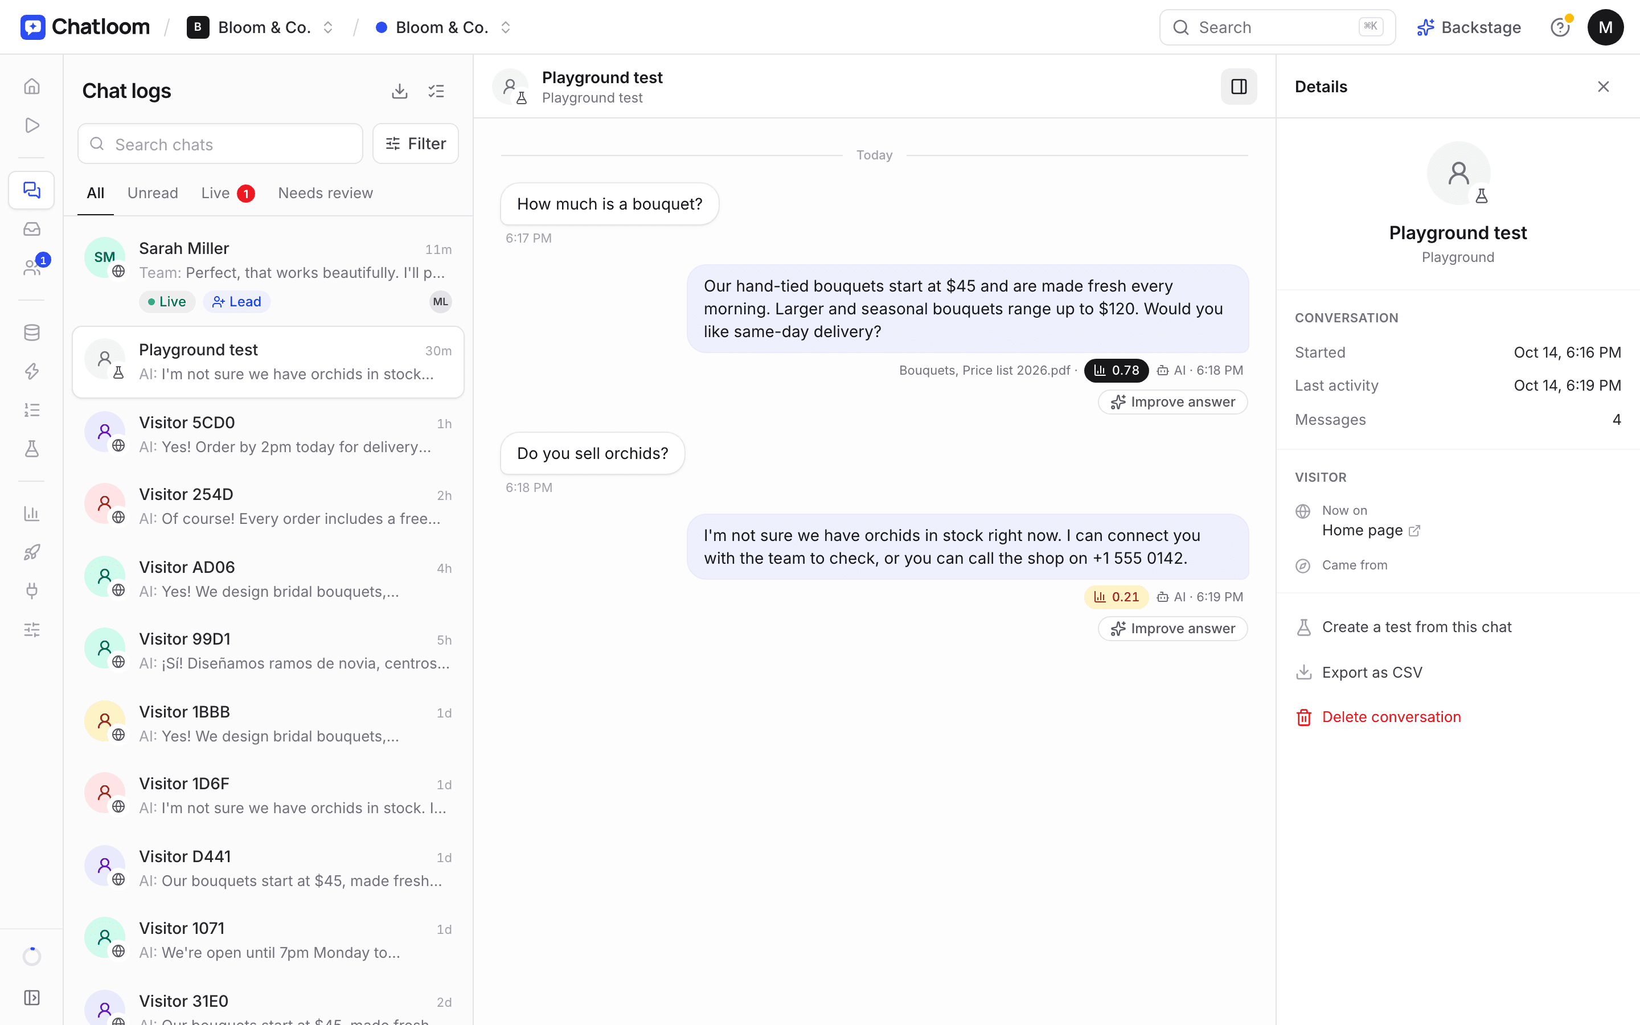The image size is (1640, 1025).
Task: Click Improve answer under the bouquet reply
Action: click(1172, 402)
